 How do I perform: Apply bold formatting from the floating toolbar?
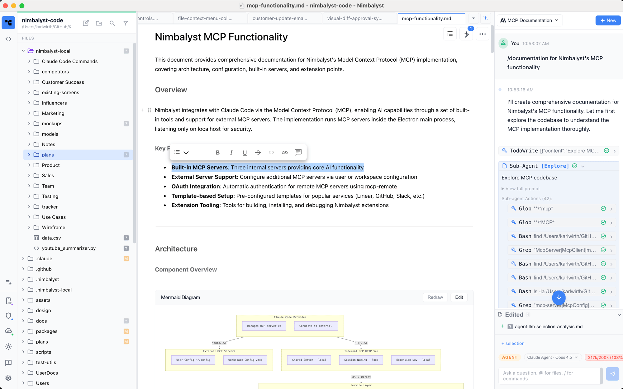pyautogui.click(x=218, y=152)
